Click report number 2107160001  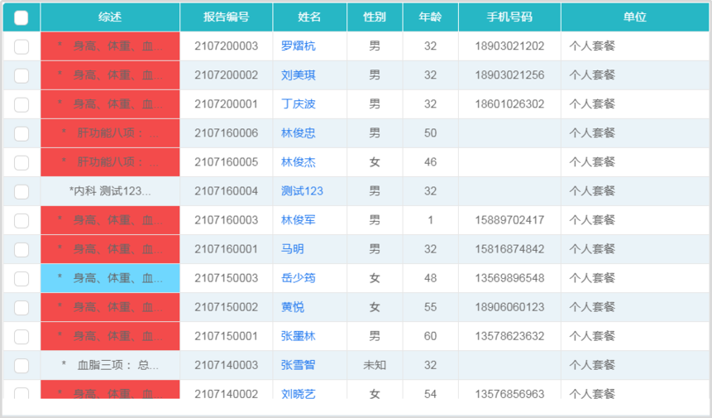(226, 249)
